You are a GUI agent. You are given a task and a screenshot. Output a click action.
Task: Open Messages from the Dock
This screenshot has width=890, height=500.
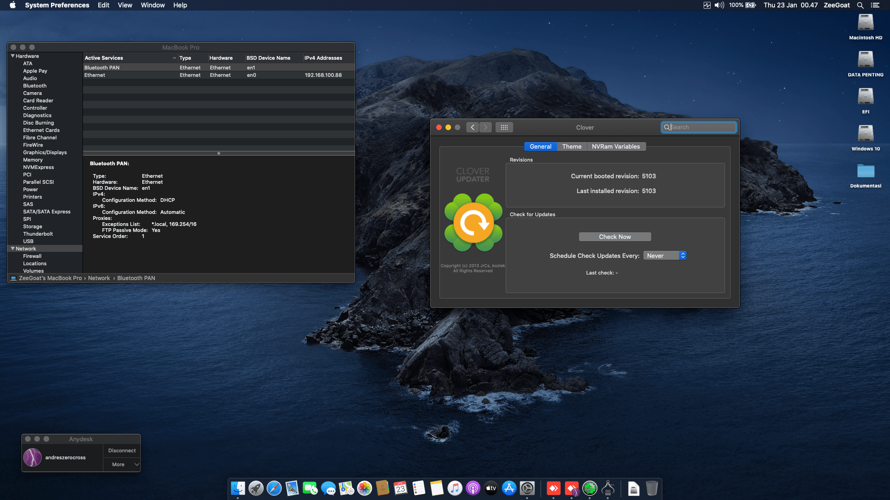click(x=328, y=488)
